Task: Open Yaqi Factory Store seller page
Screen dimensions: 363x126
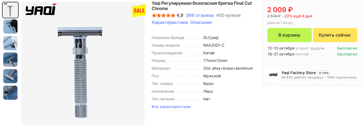Action: point(298,73)
